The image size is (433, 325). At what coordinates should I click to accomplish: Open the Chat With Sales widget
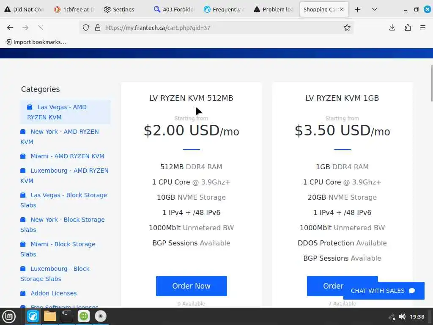(384, 291)
